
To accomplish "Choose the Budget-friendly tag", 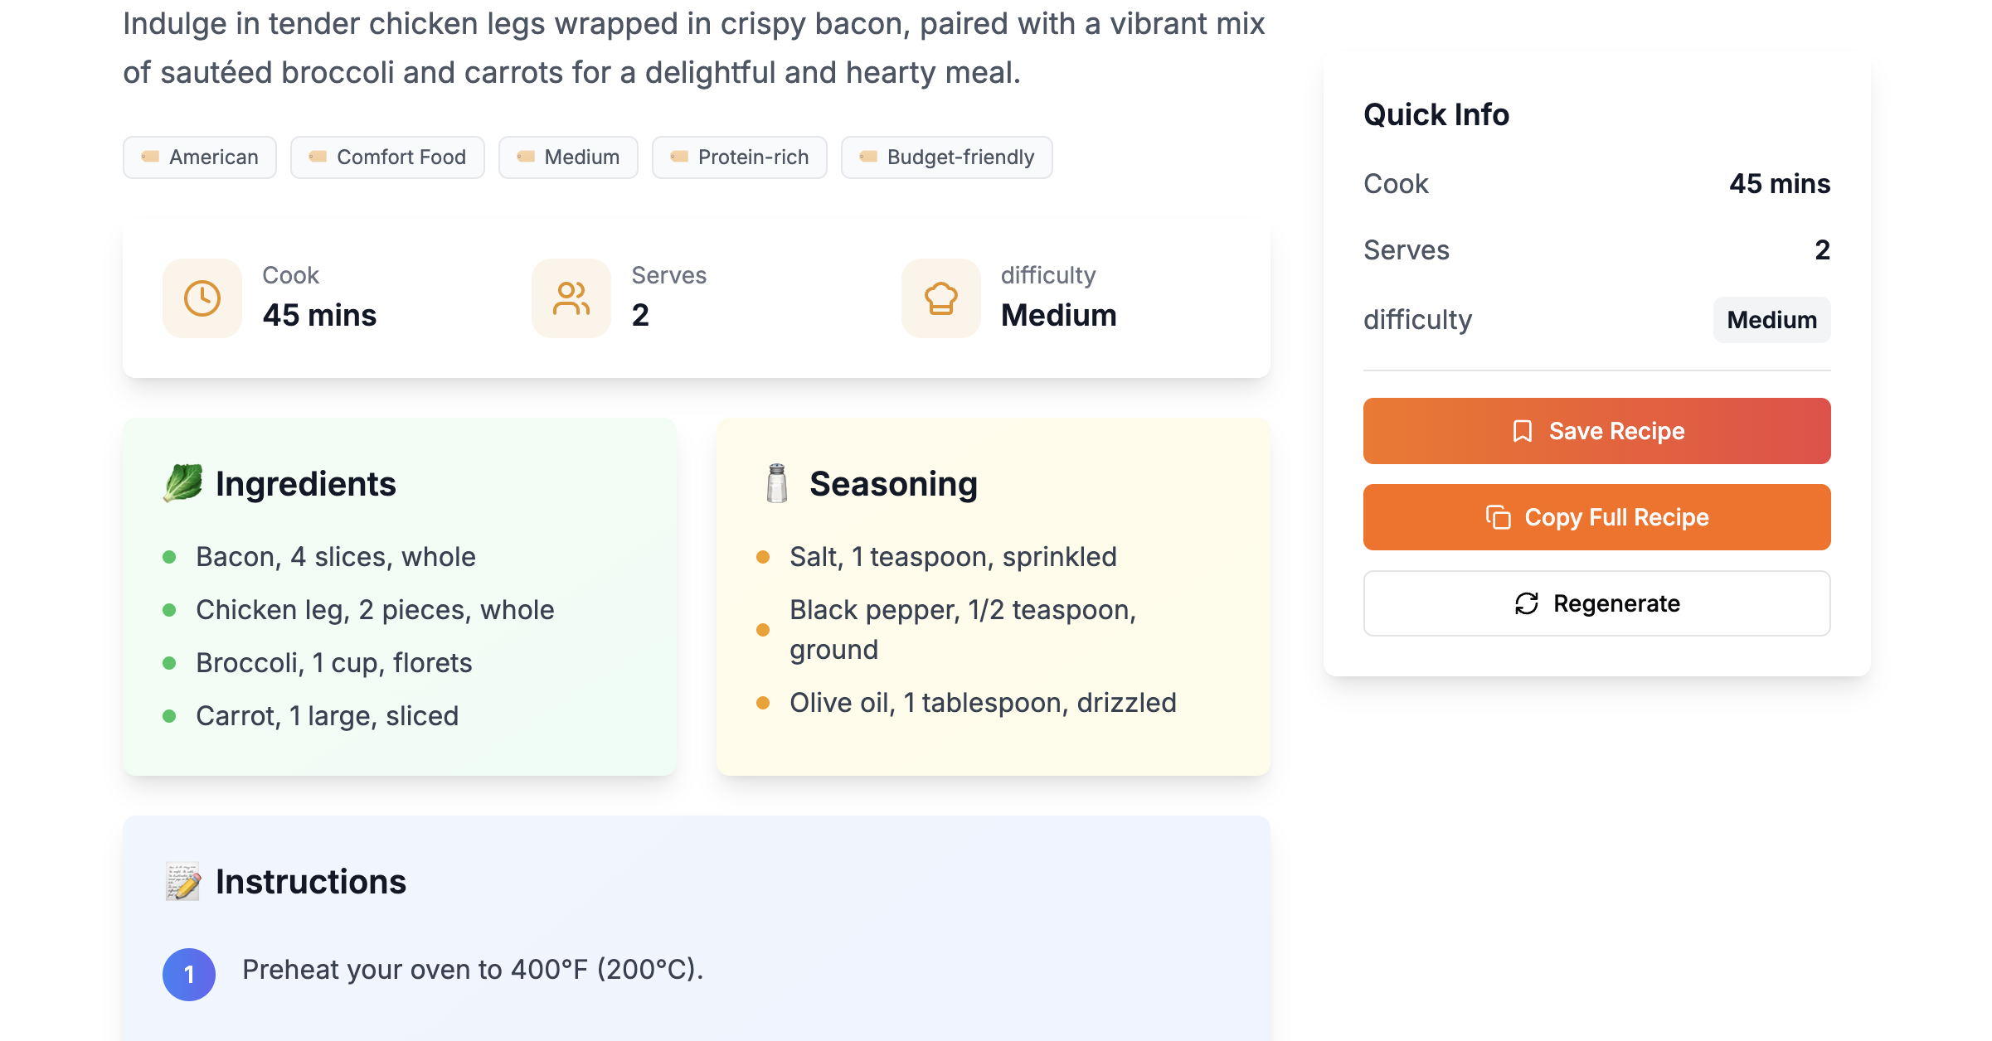I will 947,157.
